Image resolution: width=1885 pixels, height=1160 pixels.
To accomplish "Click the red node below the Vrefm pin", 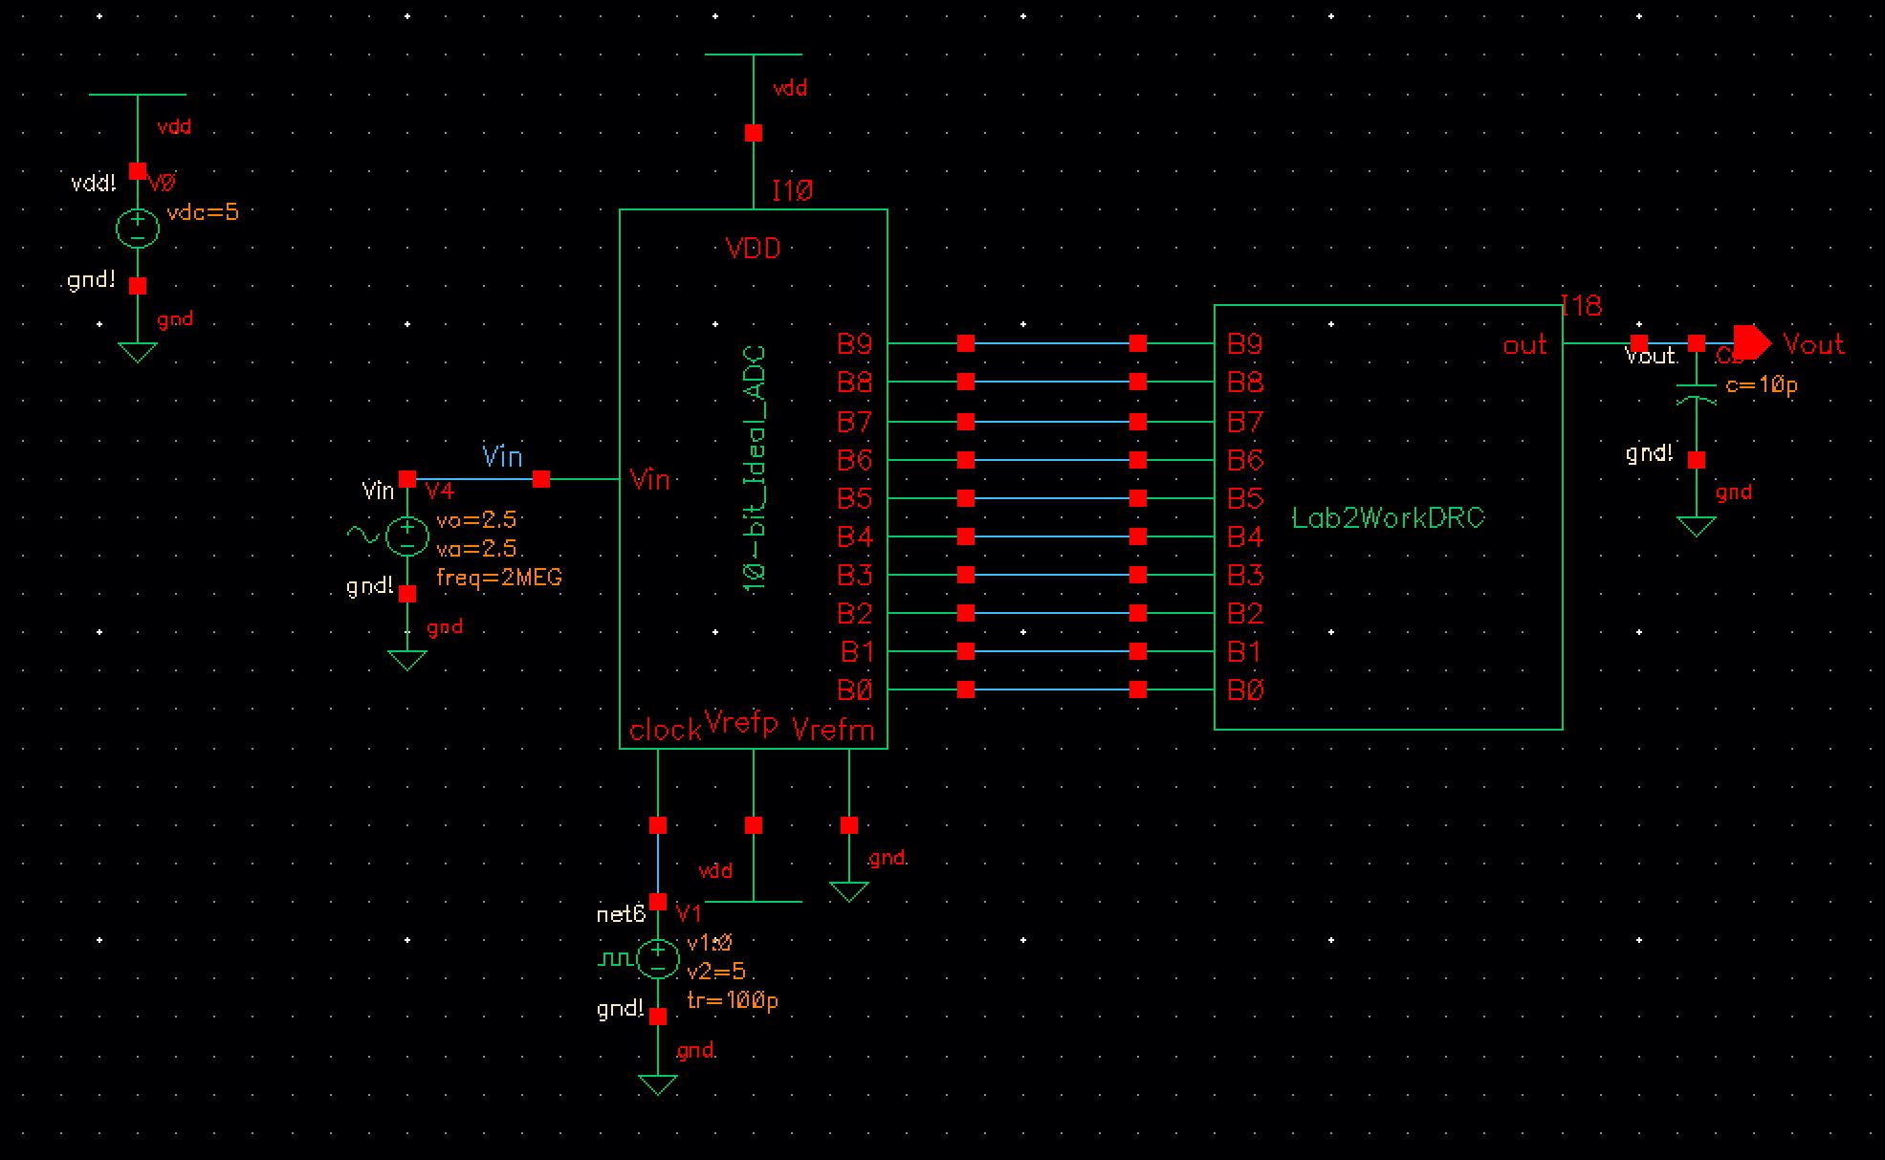I will coord(849,825).
